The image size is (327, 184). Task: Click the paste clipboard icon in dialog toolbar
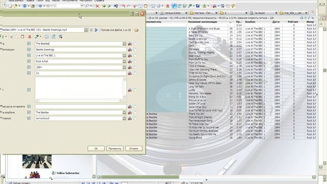coord(22,37)
